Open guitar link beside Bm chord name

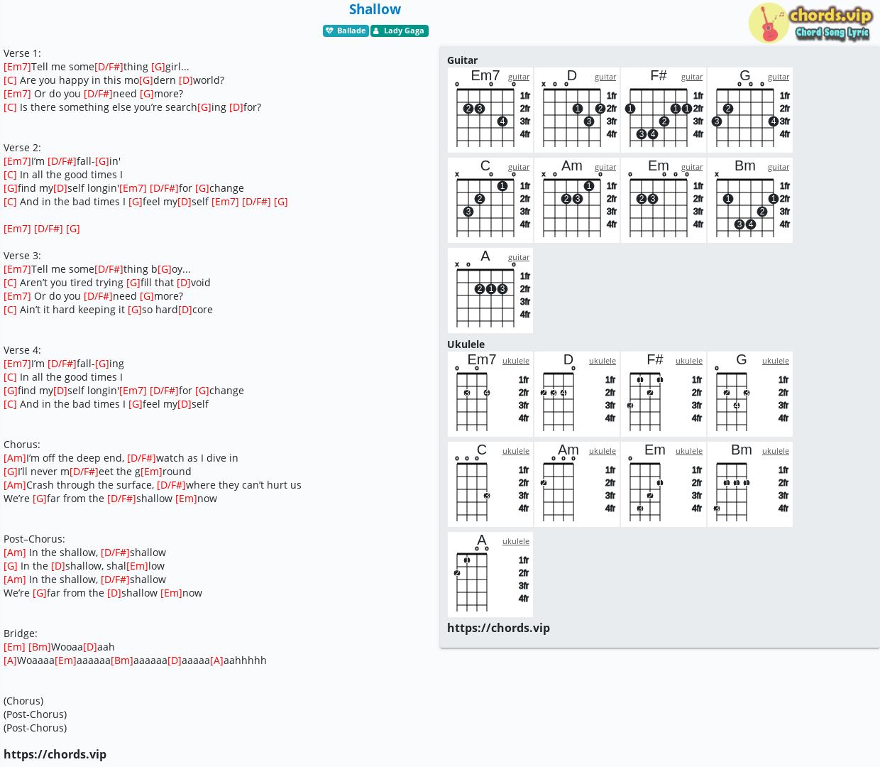779,167
